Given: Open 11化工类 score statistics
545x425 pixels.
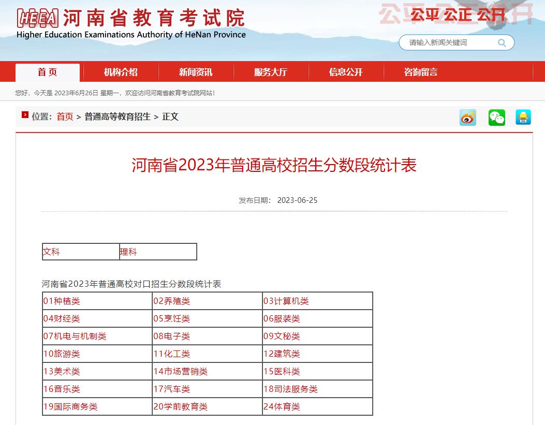Looking at the screenshot, I should [x=172, y=354].
